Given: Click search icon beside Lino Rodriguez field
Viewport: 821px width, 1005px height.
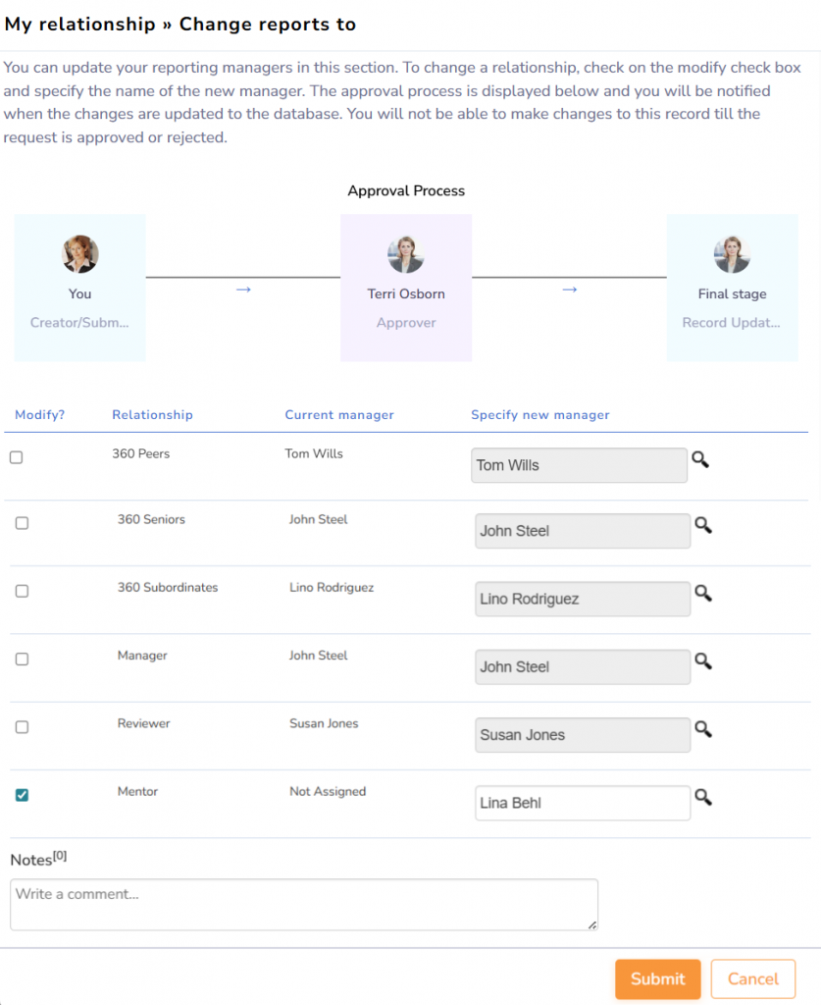Looking at the screenshot, I should coord(702,594).
